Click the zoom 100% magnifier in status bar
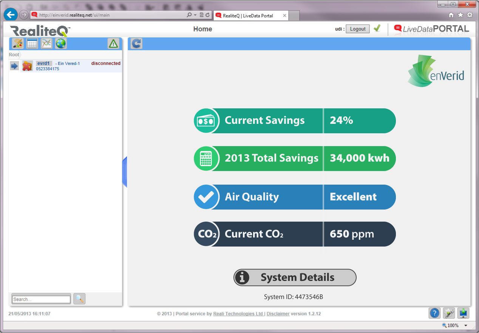Screen dimensions: 479x333 444,325
